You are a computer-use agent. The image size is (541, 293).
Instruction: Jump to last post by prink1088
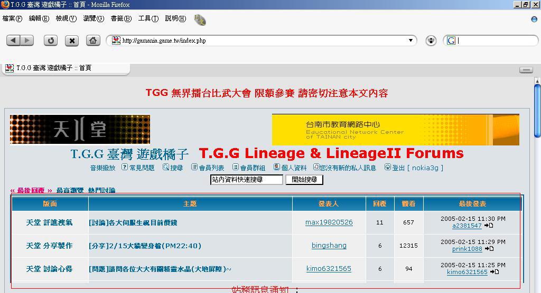coord(489,249)
